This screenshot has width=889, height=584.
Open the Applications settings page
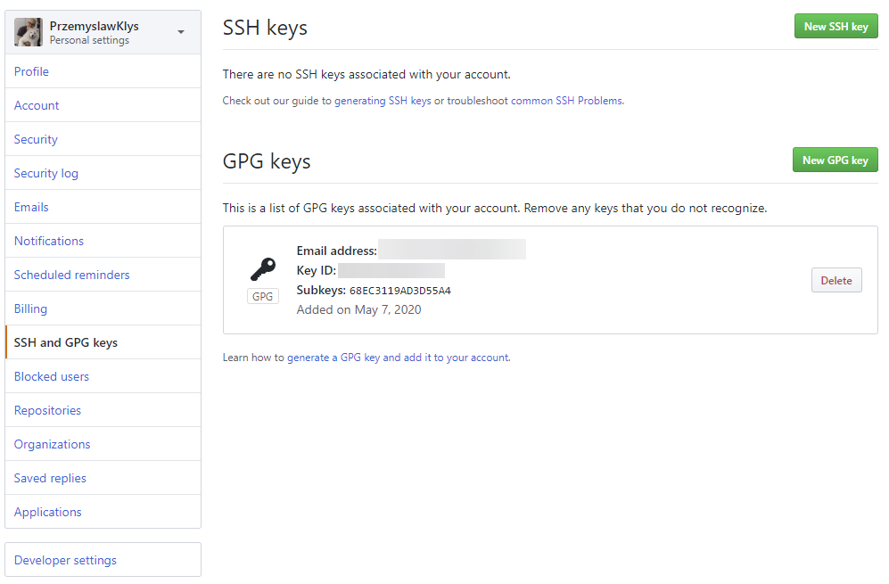pos(47,512)
